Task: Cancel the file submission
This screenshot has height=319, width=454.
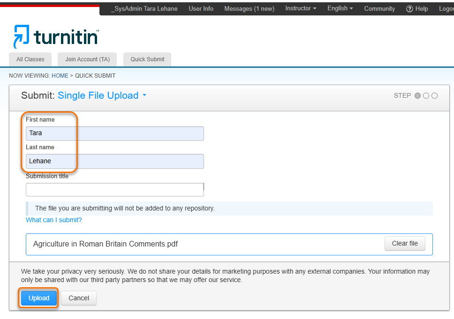Action: click(x=79, y=298)
